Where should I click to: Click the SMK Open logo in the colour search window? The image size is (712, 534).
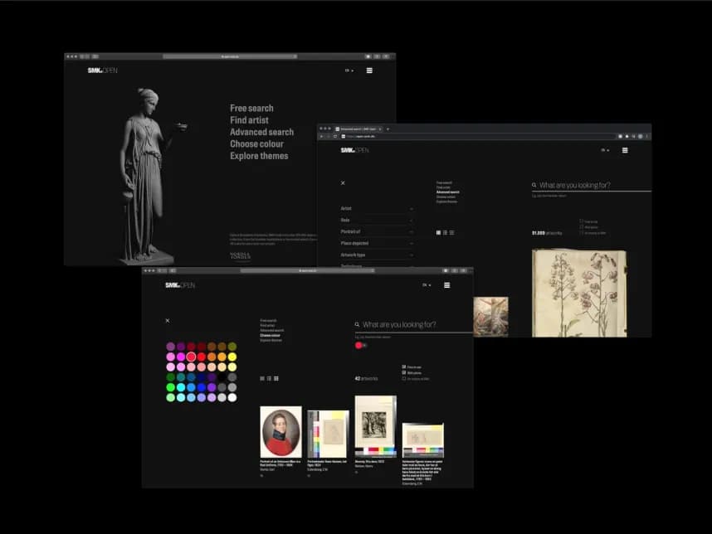tap(180, 285)
